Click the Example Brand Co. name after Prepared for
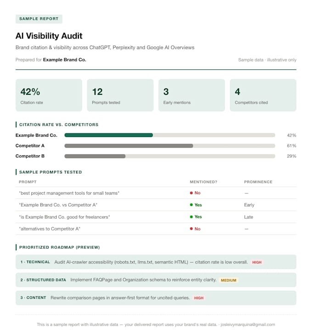Screen dimensions: 312x336 tap(65, 60)
